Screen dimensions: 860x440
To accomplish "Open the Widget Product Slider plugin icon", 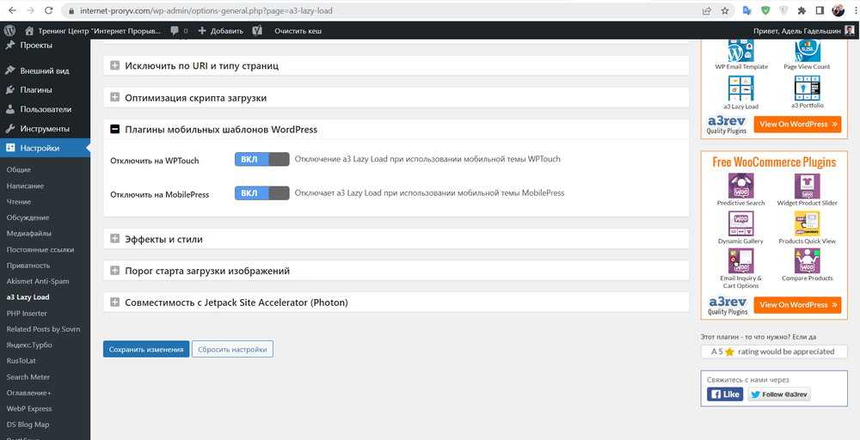I will tap(807, 186).
